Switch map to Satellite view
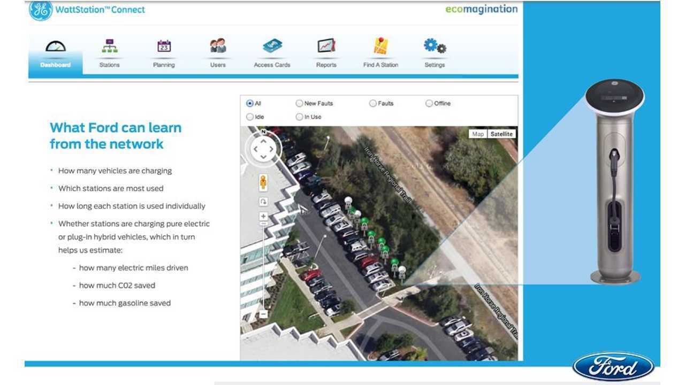 coord(501,134)
